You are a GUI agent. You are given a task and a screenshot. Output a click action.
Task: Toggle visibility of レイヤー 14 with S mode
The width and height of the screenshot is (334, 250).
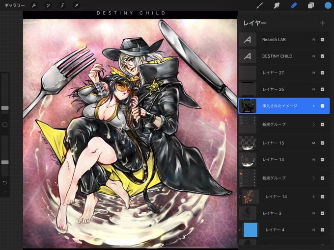click(323, 197)
